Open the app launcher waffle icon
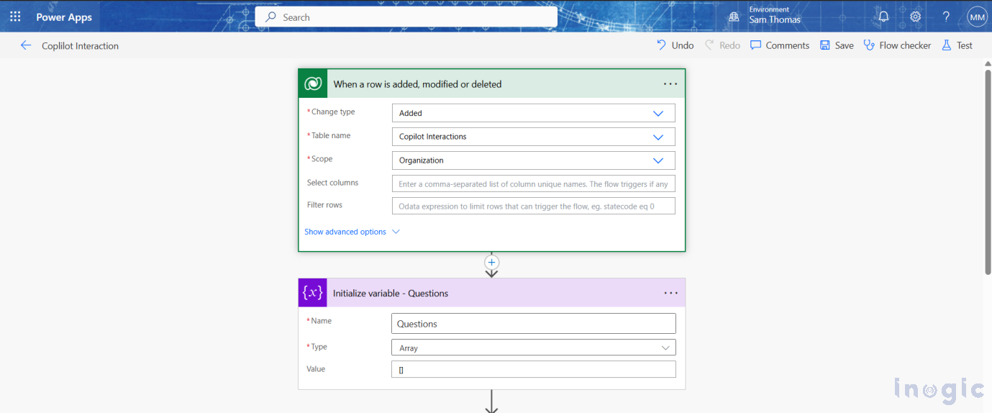Image resolution: width=992 pixels, height=413 pixels. click(x=15, y=17)
